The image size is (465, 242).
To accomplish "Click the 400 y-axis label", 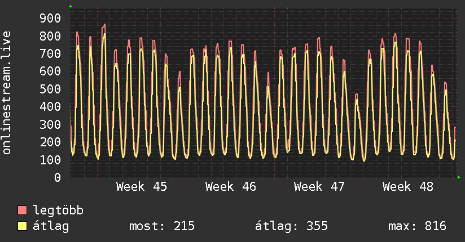I will 50,106.
